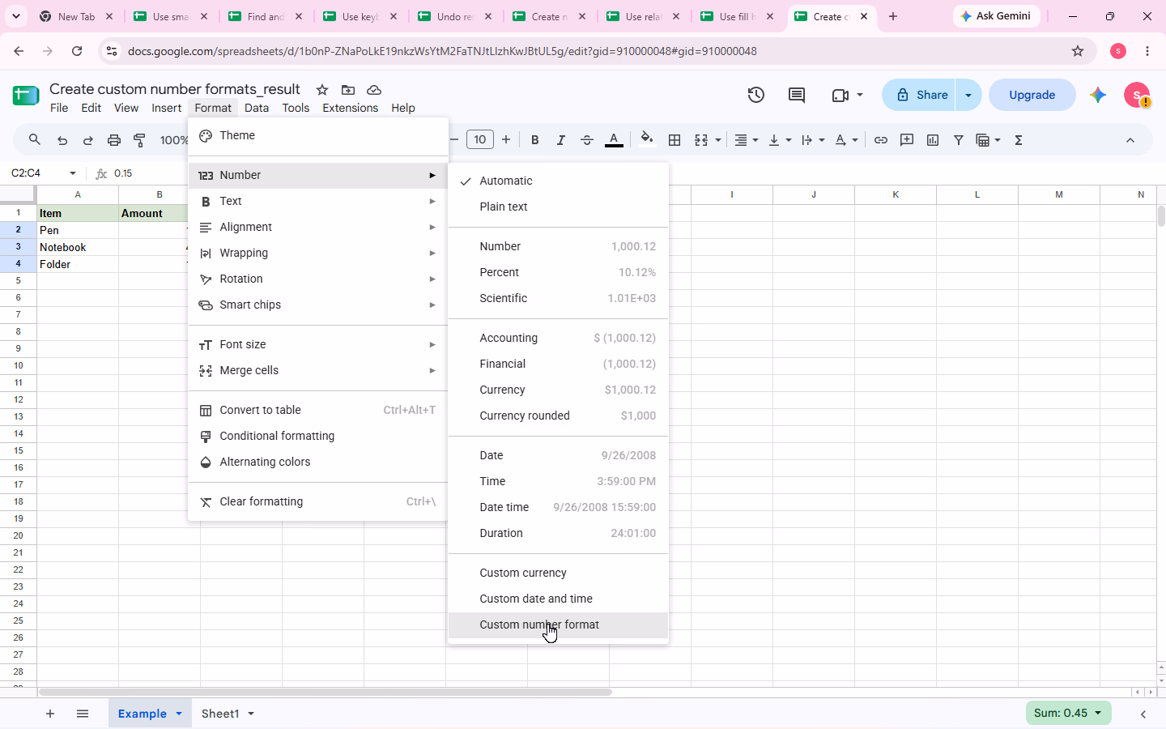The image size is (1166, 729).
Task: Bookmark this page with star icon
Action: click(x=1078, y=51)
